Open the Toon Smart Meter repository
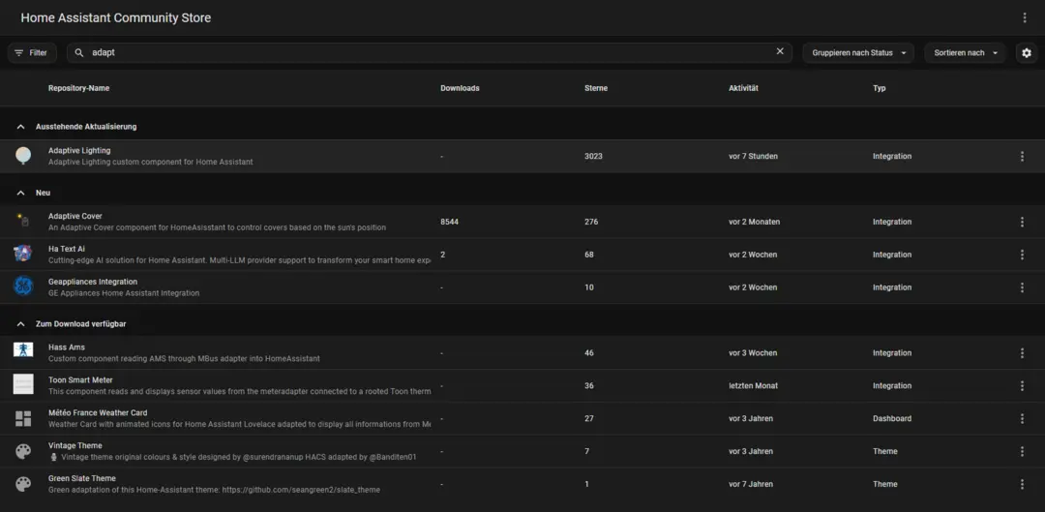The width and height of the screenshot is (1045, 512). pos(80,380)
